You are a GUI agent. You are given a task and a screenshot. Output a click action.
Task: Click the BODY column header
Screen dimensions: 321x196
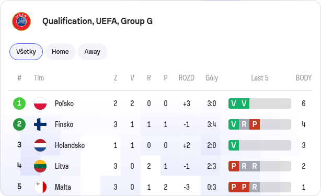[x=304, y=78]
